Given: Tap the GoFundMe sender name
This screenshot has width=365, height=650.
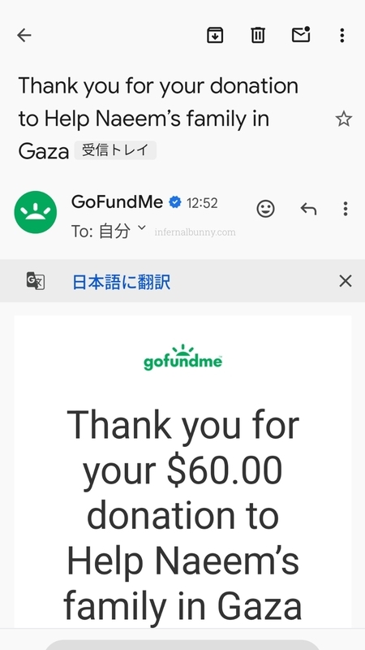Looking at the screenshot, I should (x=117, y=201).
